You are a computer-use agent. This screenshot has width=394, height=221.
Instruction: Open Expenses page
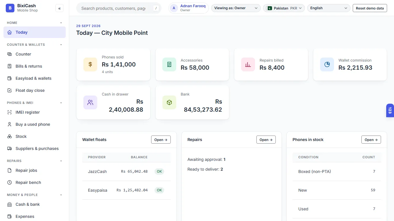click(x=35, y=216)
